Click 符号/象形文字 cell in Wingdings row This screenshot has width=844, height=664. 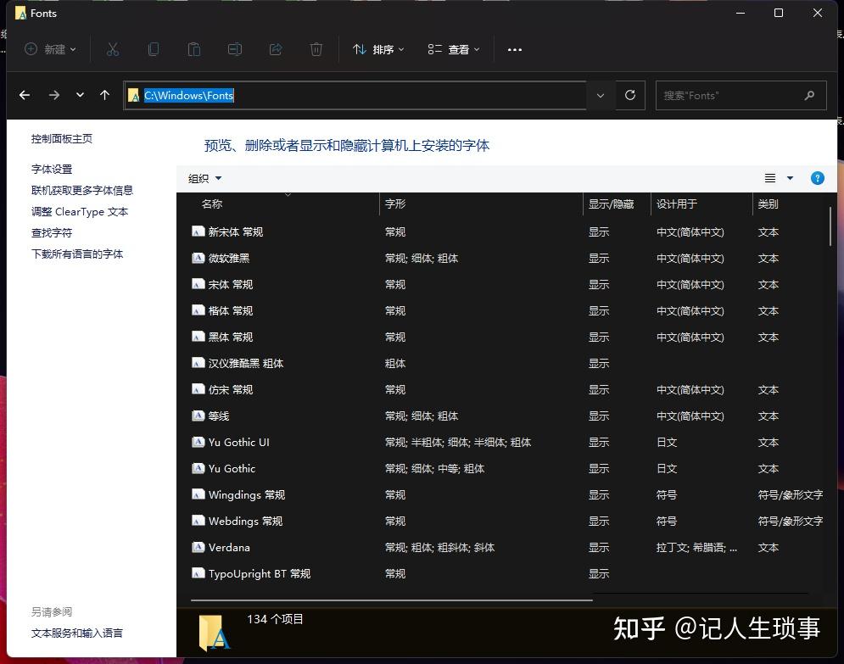[790, 494]
